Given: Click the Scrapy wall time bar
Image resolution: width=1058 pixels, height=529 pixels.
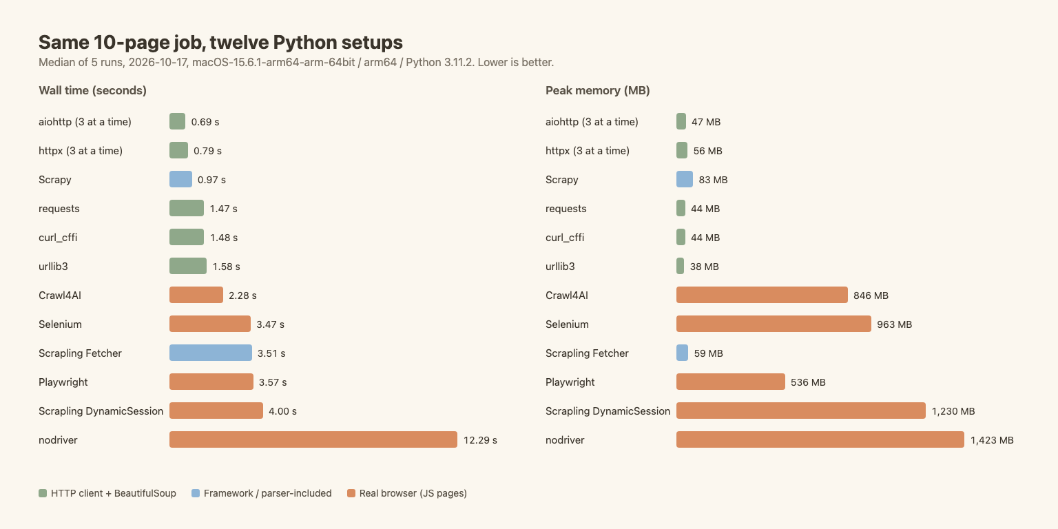Looking at the screenshot, I should coord(180,179).
